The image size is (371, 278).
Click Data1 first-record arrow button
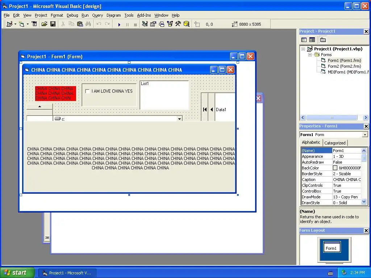click(205, 109)
